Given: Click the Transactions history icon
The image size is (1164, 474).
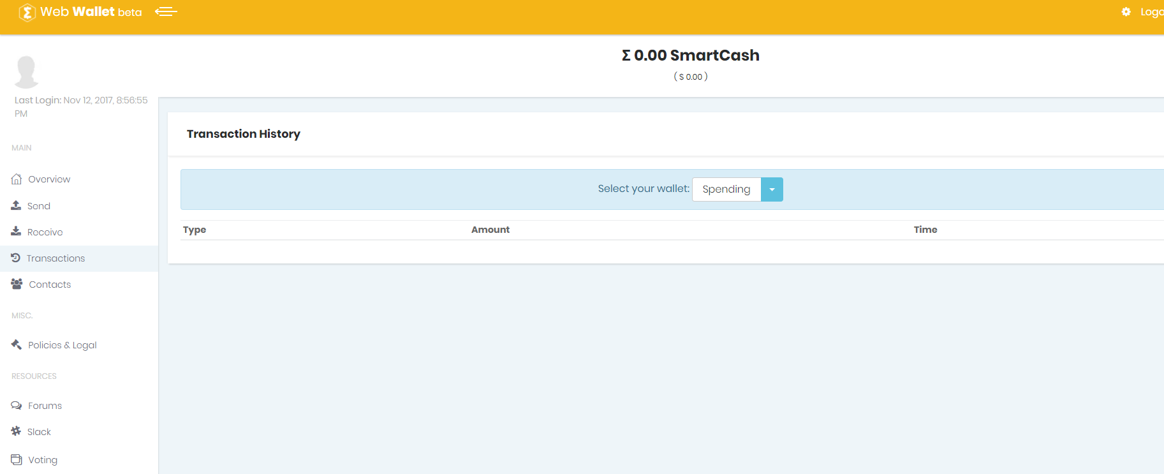Looking at the screenshot, I should click(x=15, y=258).
